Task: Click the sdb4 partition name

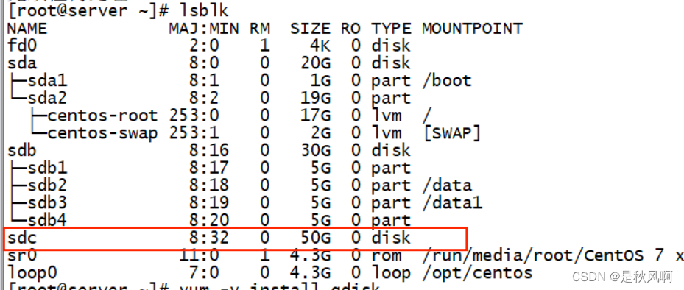Action: [48, 220]
